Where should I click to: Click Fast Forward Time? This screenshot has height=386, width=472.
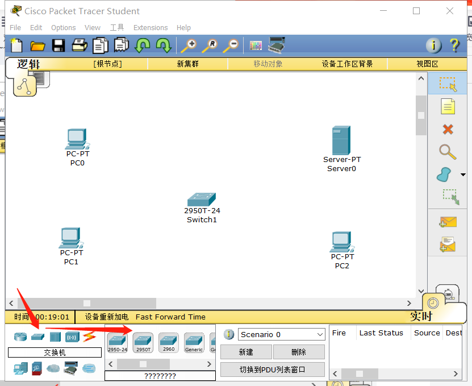point(170,317)
